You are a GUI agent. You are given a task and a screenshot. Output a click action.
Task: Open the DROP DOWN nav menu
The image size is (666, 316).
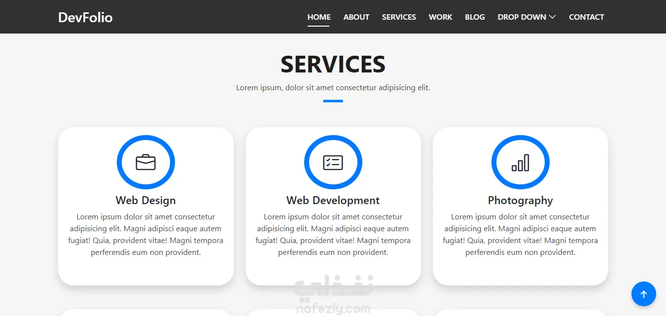(x=527, y=17)
